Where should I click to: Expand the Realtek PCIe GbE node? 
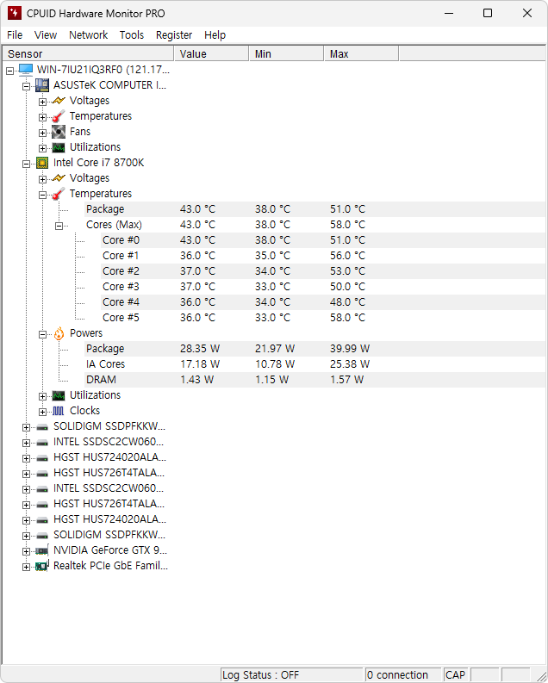pos(26,567)
